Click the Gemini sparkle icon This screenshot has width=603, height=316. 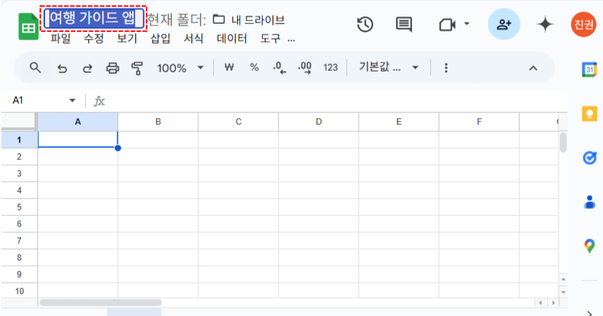tap(544, 25)
